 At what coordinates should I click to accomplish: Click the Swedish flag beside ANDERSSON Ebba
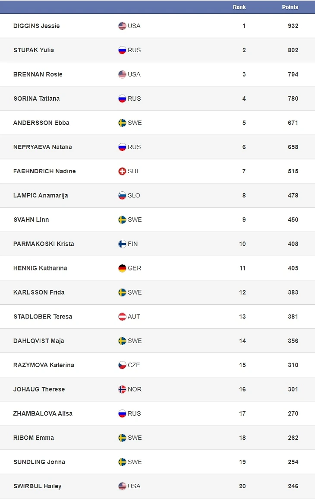122,123
